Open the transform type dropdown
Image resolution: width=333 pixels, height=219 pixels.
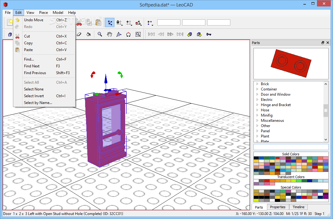pyautogui.click(x=150, y=23)
